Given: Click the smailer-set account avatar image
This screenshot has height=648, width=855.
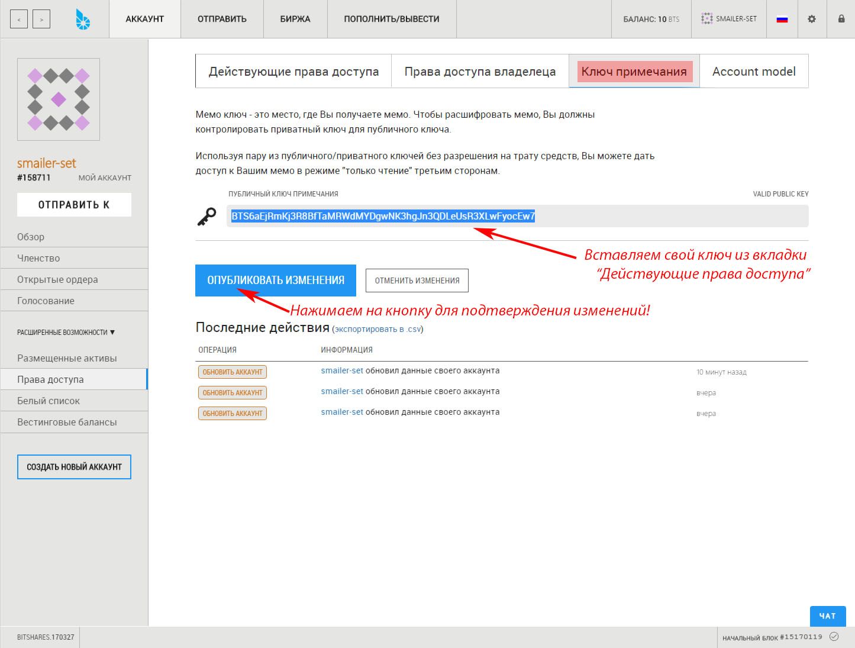Looking at the screenshot, I should coord(59,99).
